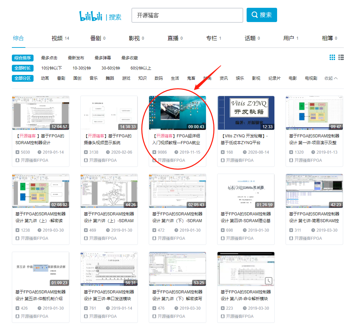354x329 pixels.
Task: Click watch-later clock icon on 第八讲 thumbnail
Action: coord(268,281)
